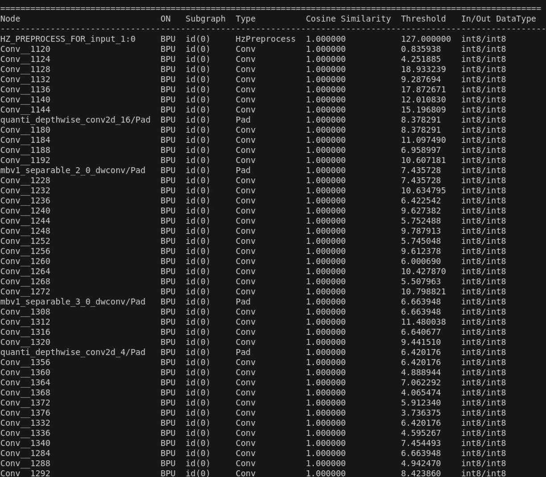Viewport: 546px width, 477px height.
Task: Click the quanti_depthwise_conv2d_4/Pad node name
Action: click(x=73, y=352)
